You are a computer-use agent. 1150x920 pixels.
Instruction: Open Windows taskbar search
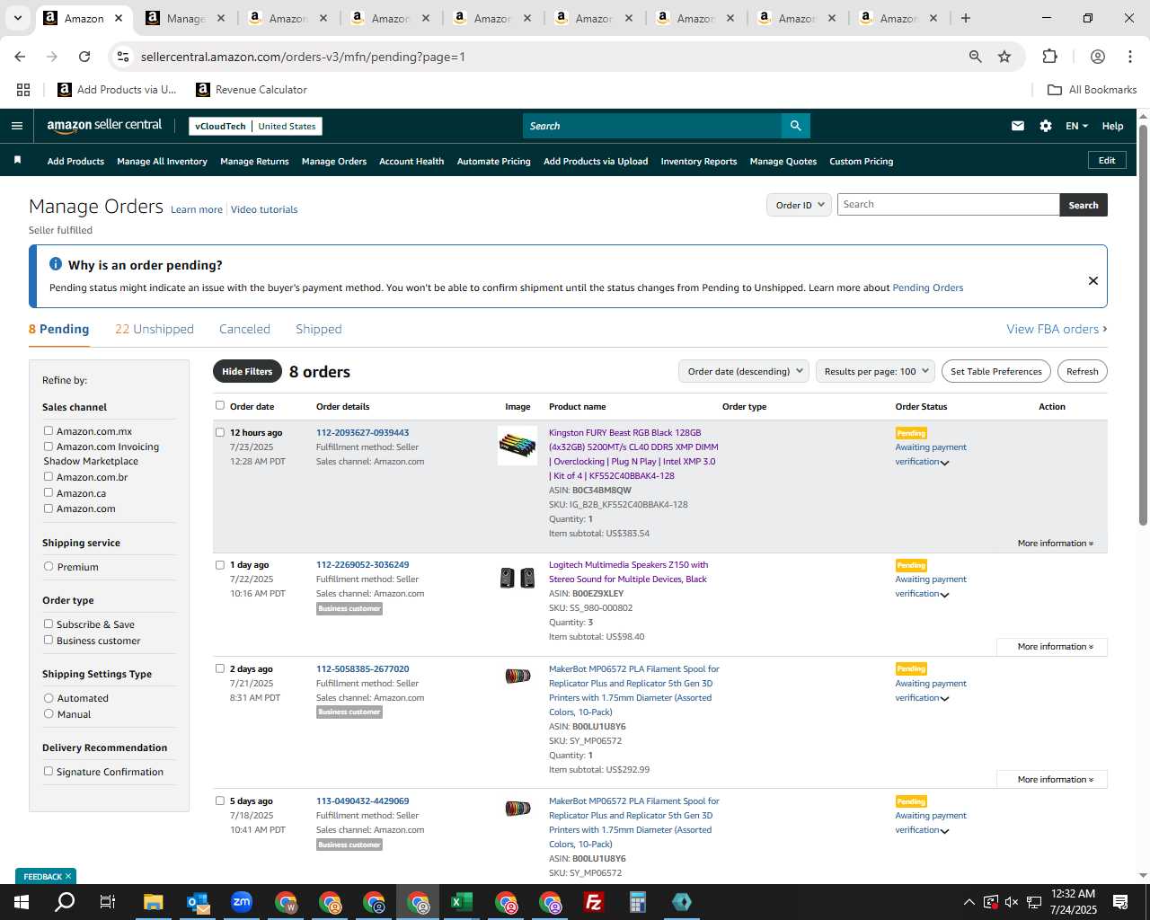pos(65,902)
